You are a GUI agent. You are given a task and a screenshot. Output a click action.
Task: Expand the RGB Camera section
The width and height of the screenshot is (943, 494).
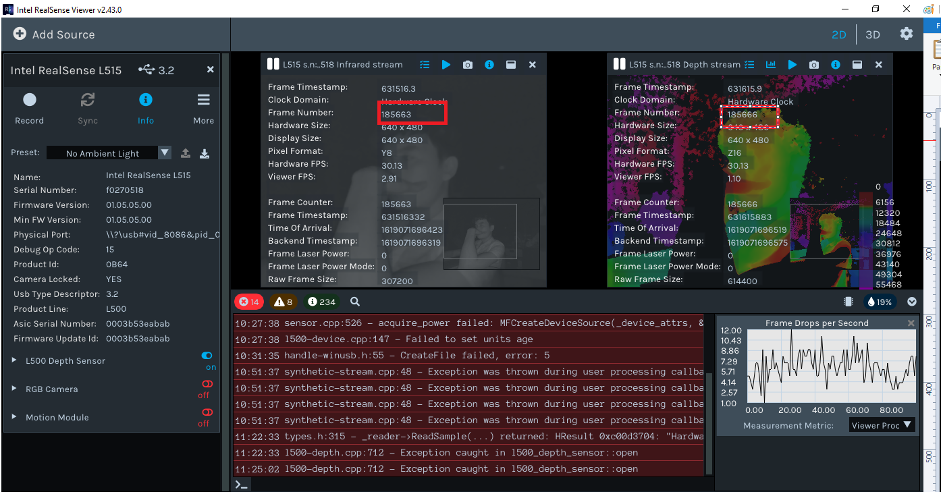14,389
